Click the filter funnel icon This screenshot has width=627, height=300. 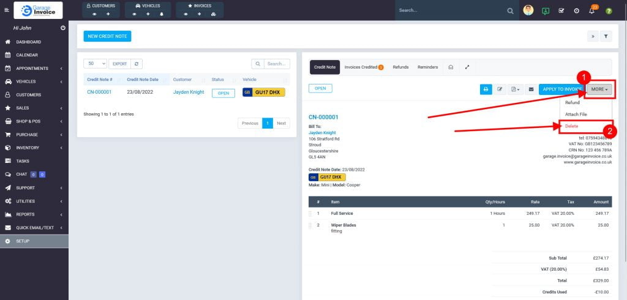606,37
